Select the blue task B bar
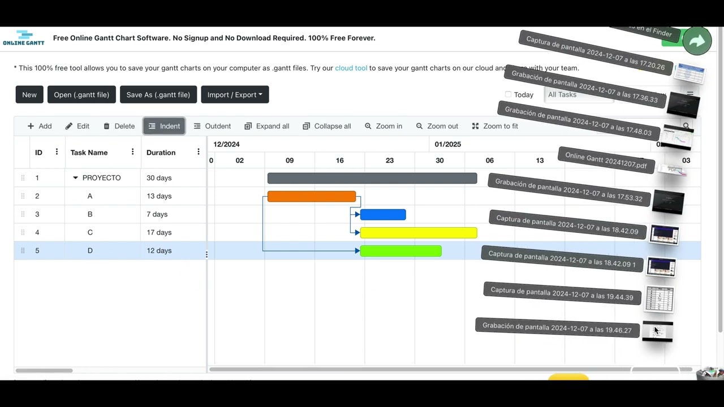The height and width of the screenshot is (407, 724). pos(383,214)
